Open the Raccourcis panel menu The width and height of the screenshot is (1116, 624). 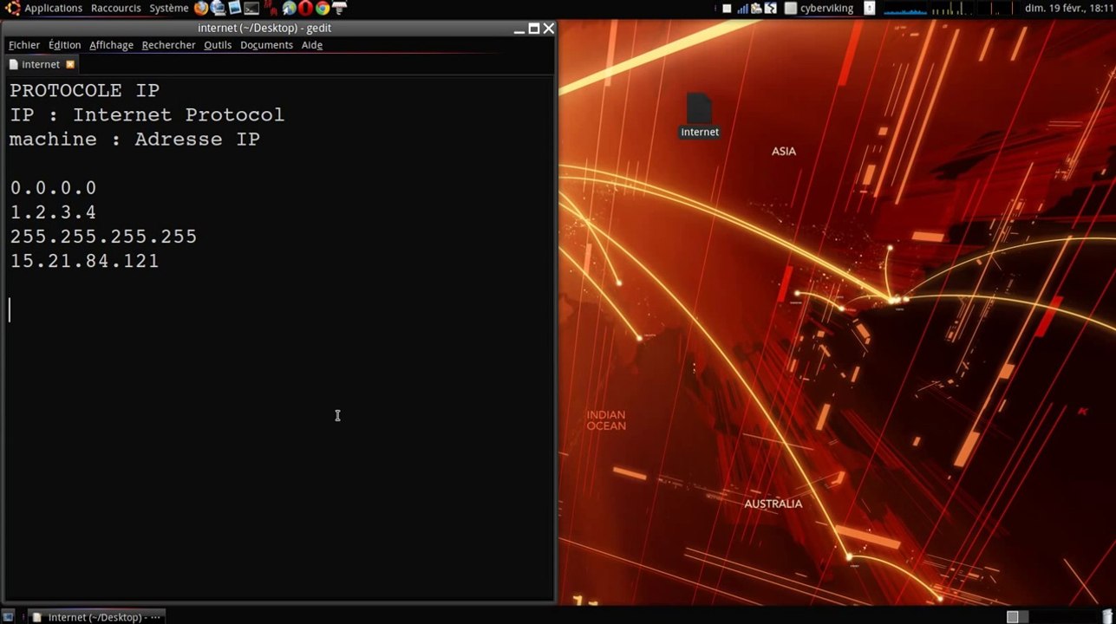115,8
